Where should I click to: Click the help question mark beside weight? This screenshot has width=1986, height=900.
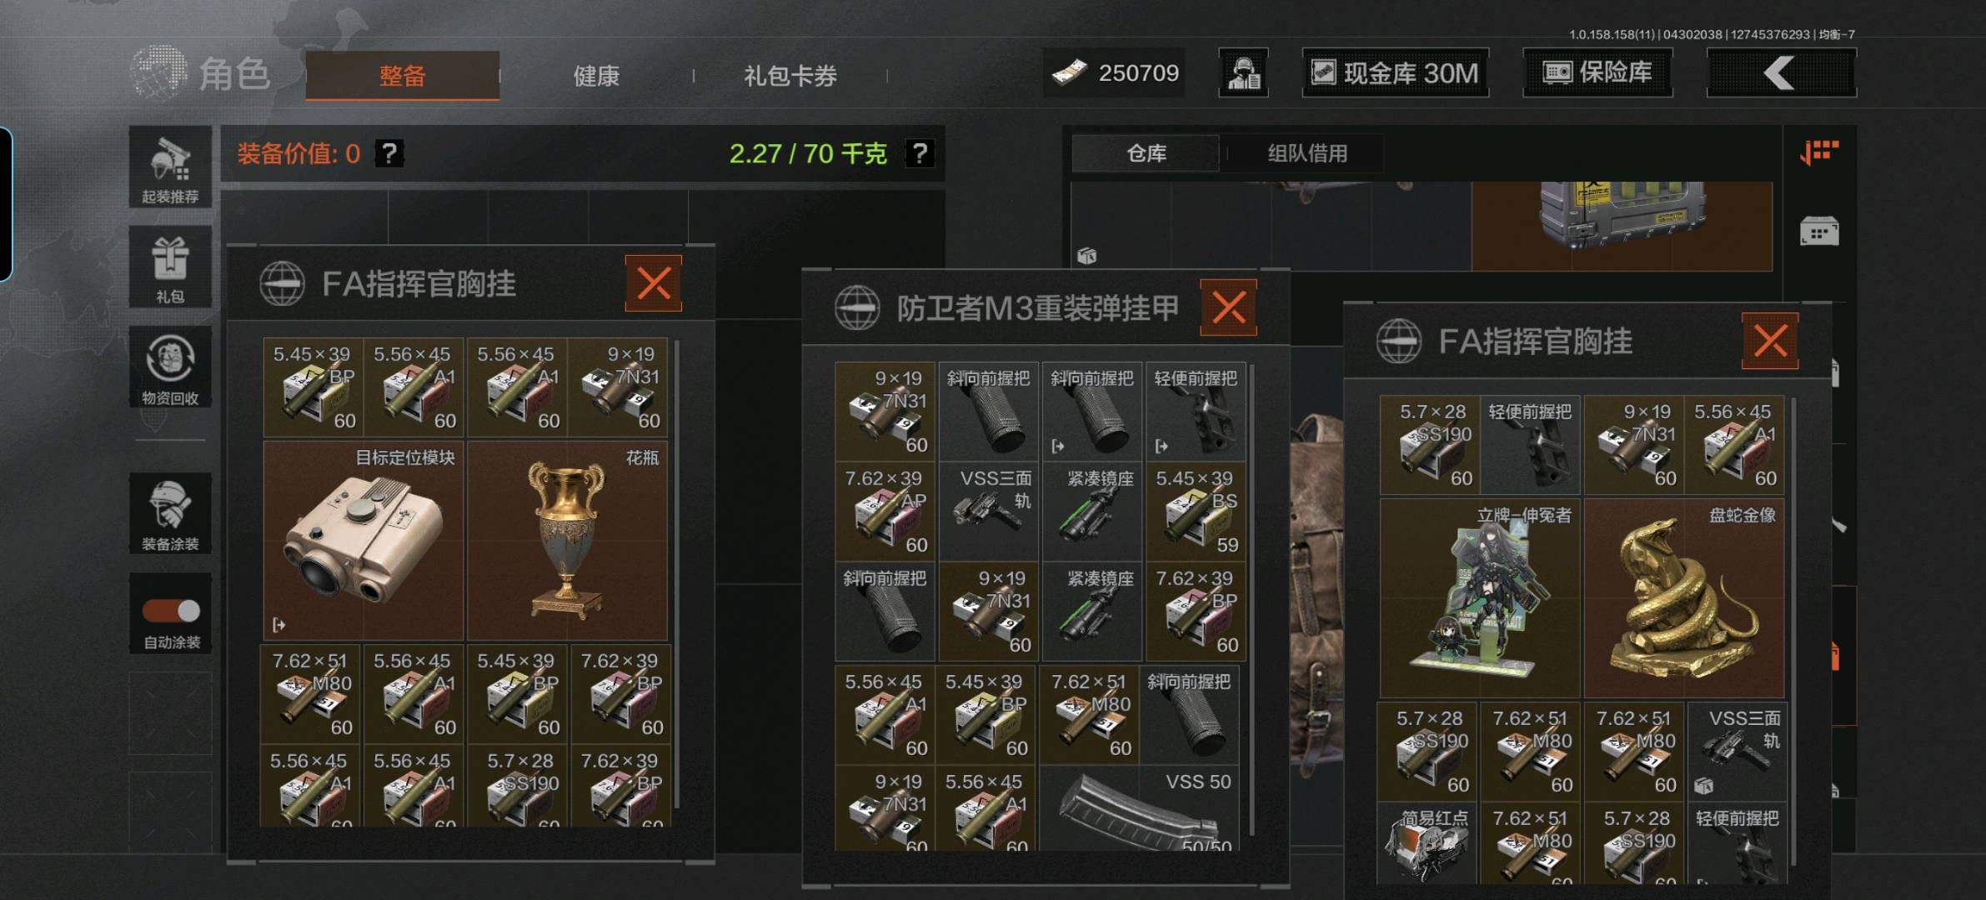[920, 153]
